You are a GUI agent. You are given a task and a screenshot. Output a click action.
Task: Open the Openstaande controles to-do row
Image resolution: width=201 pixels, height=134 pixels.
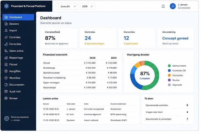pos(167,105)
